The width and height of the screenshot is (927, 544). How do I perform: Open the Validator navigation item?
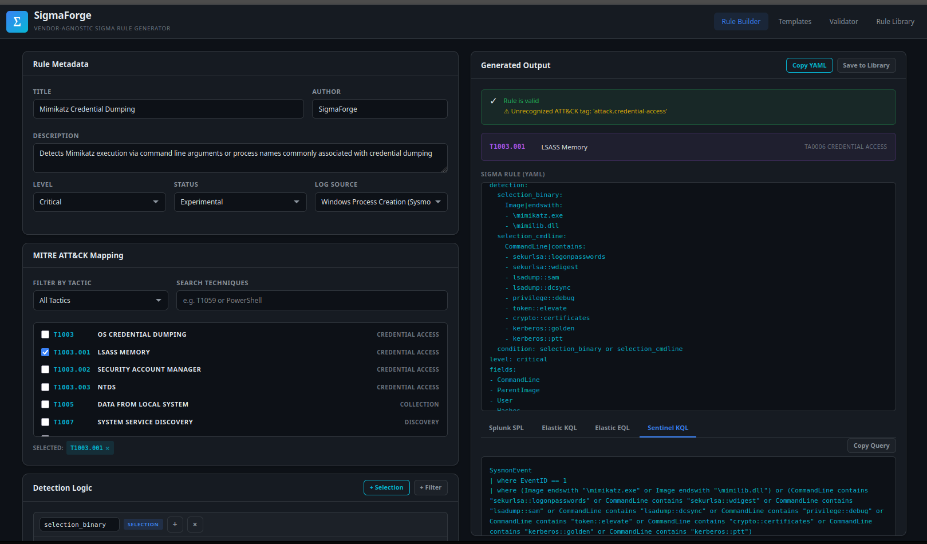tap(843, 22)
